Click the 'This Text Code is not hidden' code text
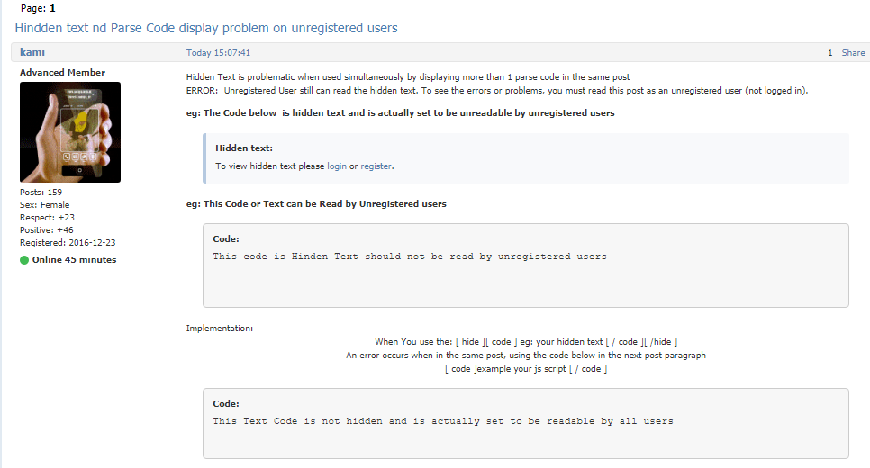Viewport: 870px width, 468px height. [x=443, y=421]
